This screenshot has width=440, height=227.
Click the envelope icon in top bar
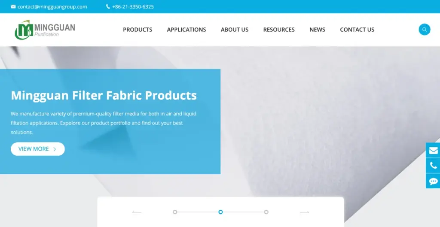[13, 6]
